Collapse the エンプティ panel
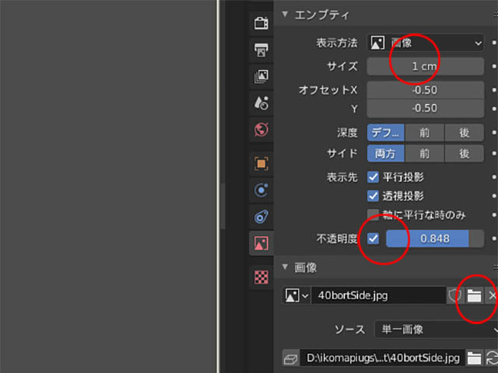 (x=285, y=14)
